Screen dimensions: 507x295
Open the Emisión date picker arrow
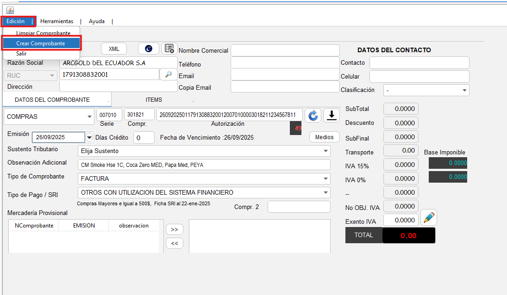click(x=89, y=137)
